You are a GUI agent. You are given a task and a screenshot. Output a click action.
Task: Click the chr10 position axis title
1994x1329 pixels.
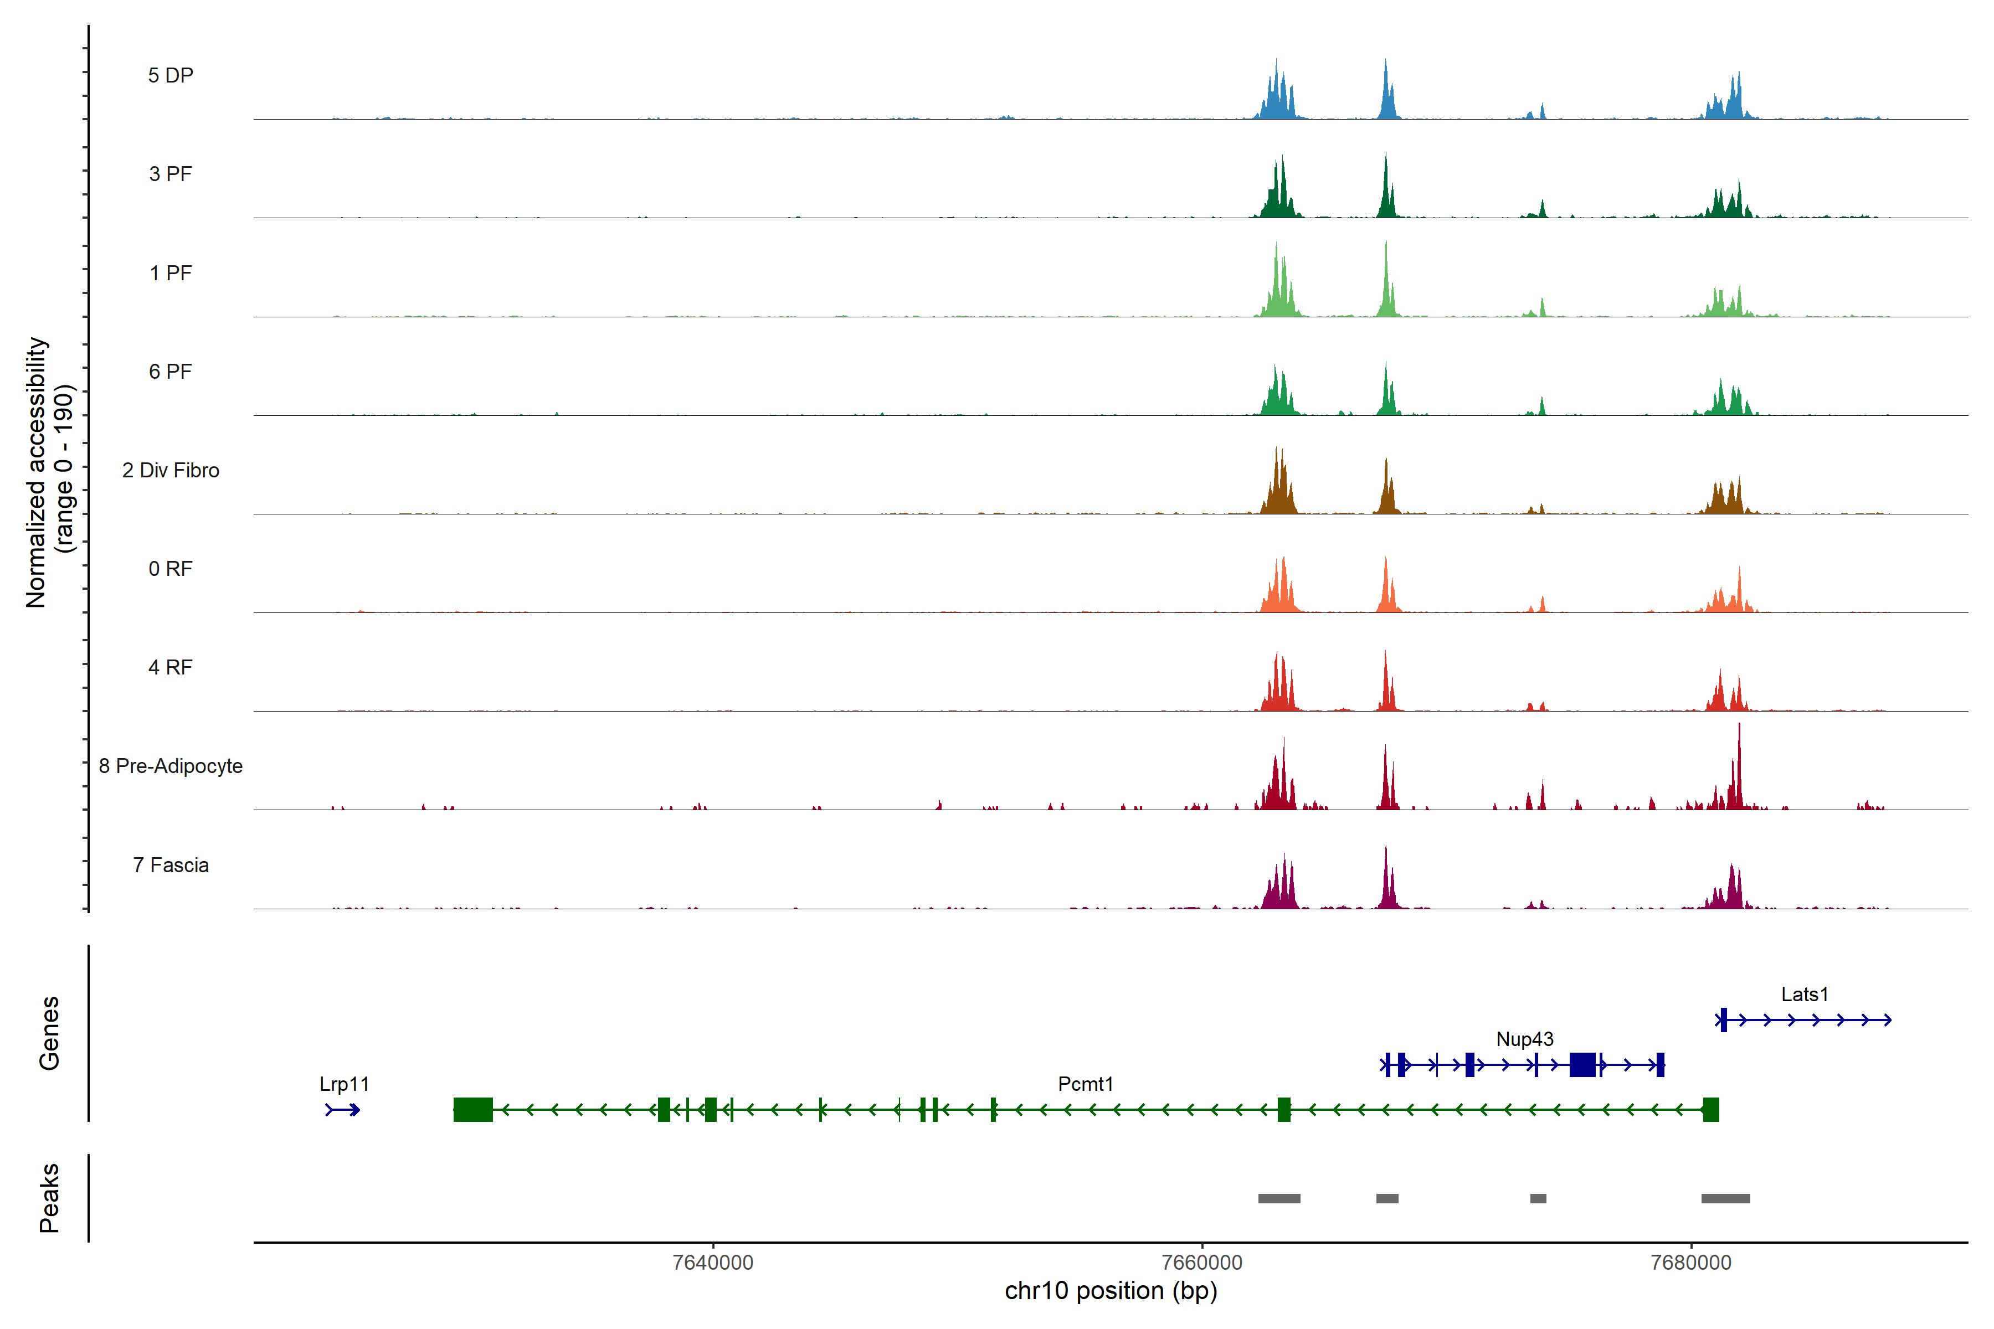1111,1291
